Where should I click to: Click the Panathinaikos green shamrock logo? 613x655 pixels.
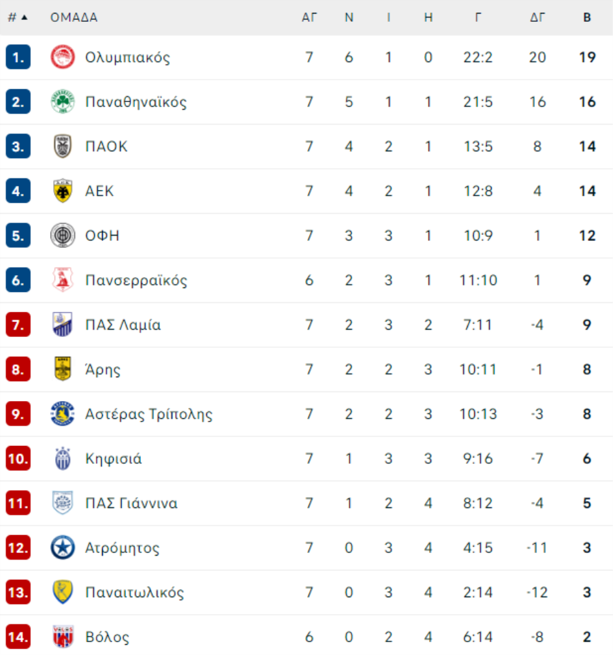(x=63, y=102)
